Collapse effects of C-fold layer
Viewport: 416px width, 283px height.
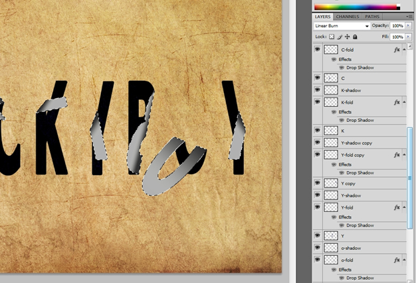404,50
